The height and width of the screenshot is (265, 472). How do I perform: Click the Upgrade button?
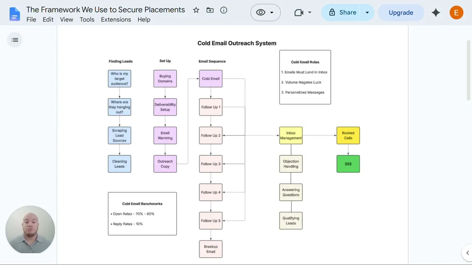tap(401, 13)
